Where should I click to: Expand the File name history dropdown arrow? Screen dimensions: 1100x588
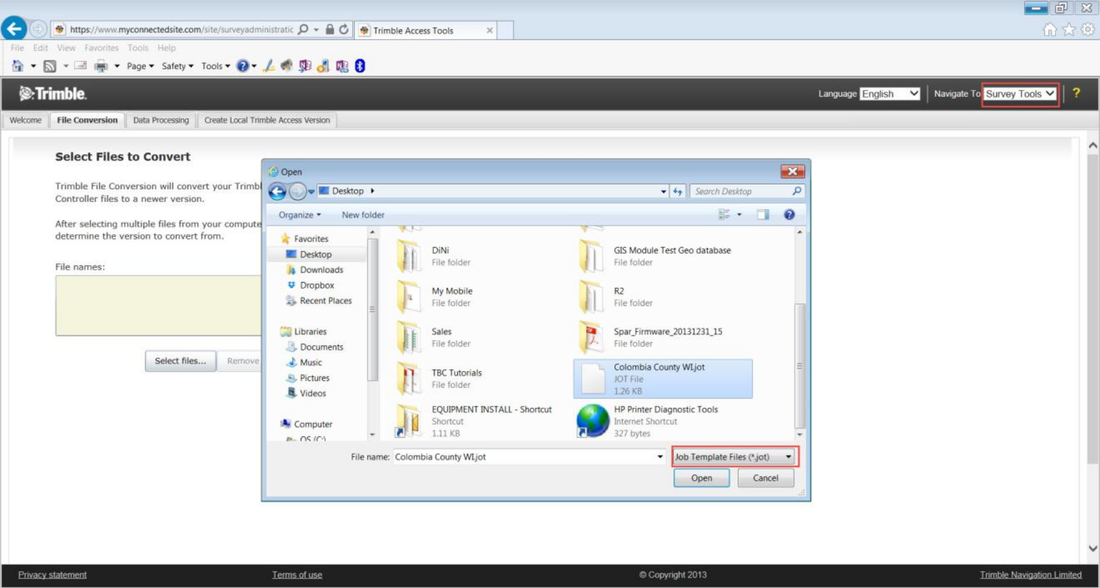pos(660,456)
